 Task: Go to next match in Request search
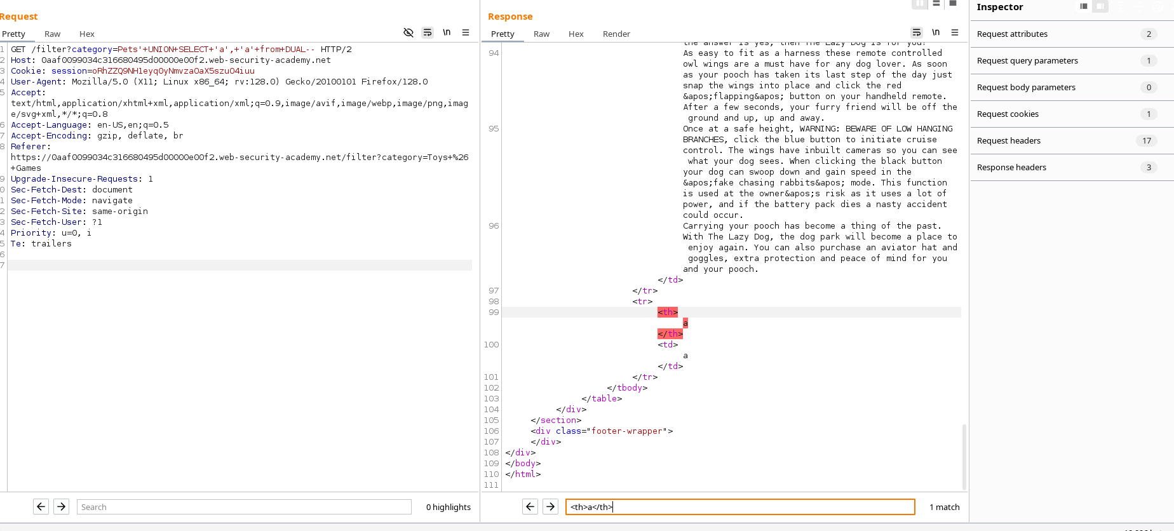coord(62,506)
